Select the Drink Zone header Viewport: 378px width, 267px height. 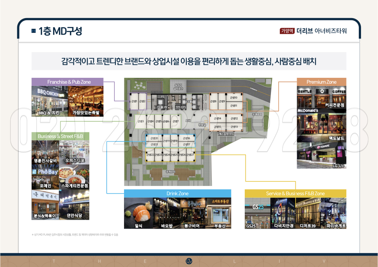178,194
